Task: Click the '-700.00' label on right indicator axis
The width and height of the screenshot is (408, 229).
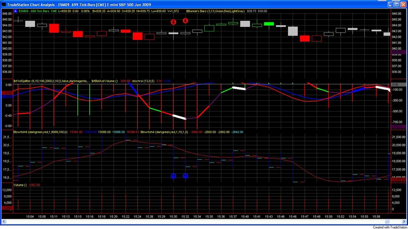Action: click(x=397, y=122)
